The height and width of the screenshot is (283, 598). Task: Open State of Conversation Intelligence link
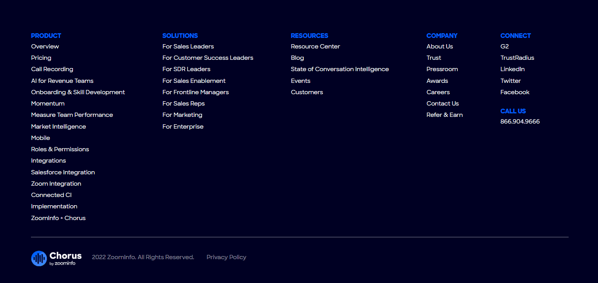340,69
